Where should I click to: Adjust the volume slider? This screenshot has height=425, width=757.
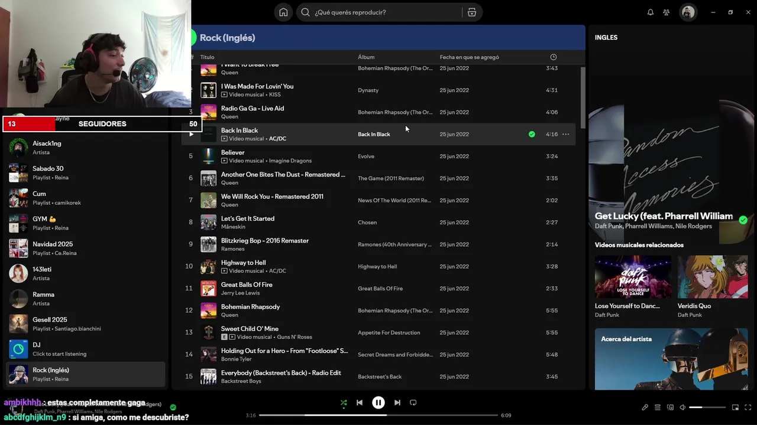(707, 407)
